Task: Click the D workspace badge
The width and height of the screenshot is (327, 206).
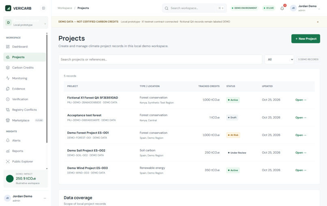Action: (x=9, y=23)
